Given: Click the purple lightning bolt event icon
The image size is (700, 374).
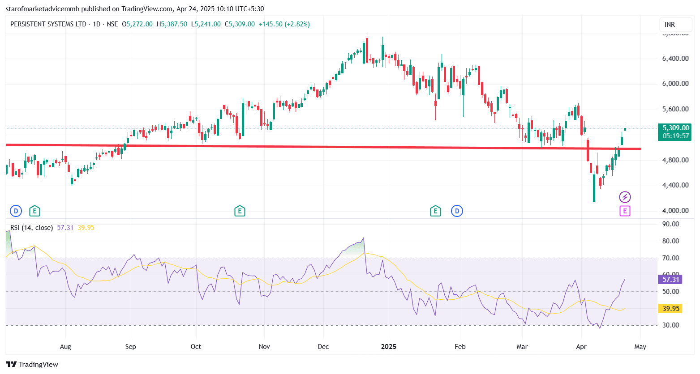Looking at the screenshot, I should click(x=625, y=197).
